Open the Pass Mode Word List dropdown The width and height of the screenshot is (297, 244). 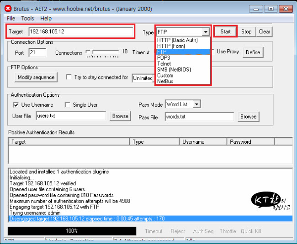196,104
